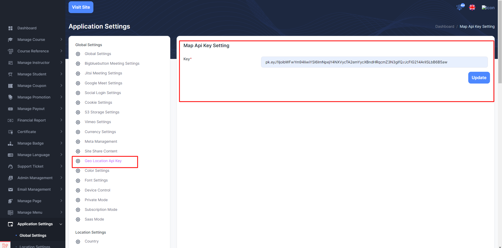Expand Course Reference chevron
This screenshot has height=248, width=502.
(61, 51)
